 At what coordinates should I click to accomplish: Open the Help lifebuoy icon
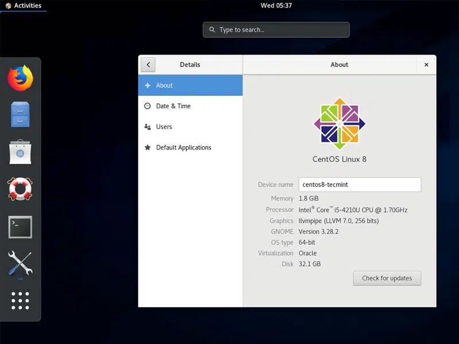tap(20, 189)
